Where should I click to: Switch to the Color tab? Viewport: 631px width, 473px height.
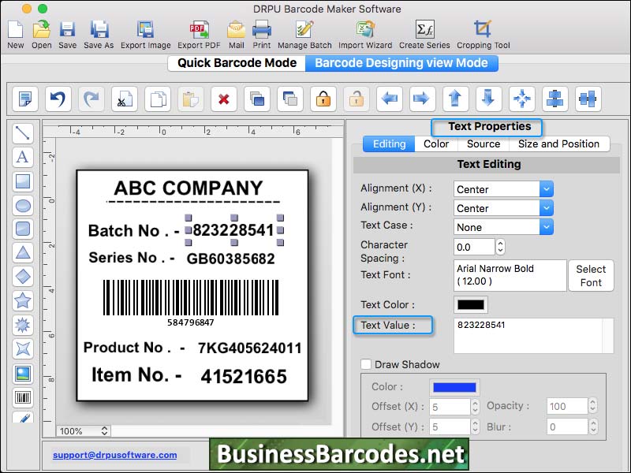[436, 144]
